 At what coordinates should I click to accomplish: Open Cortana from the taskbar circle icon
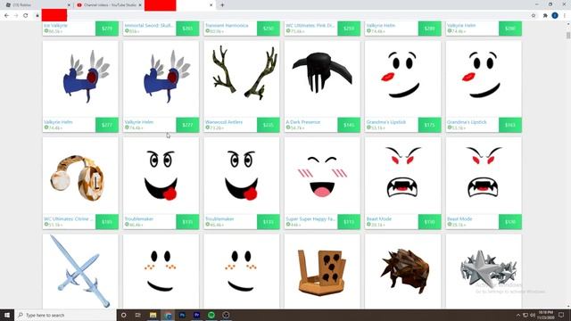point(123,315)
